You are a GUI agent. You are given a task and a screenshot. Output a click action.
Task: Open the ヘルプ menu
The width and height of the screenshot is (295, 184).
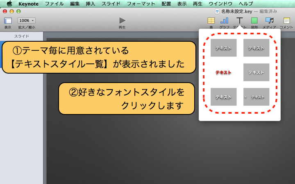[x=246, y=4]
